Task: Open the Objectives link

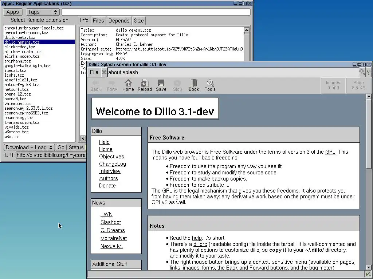Action: pyautogui.click(x=111, y=157)
